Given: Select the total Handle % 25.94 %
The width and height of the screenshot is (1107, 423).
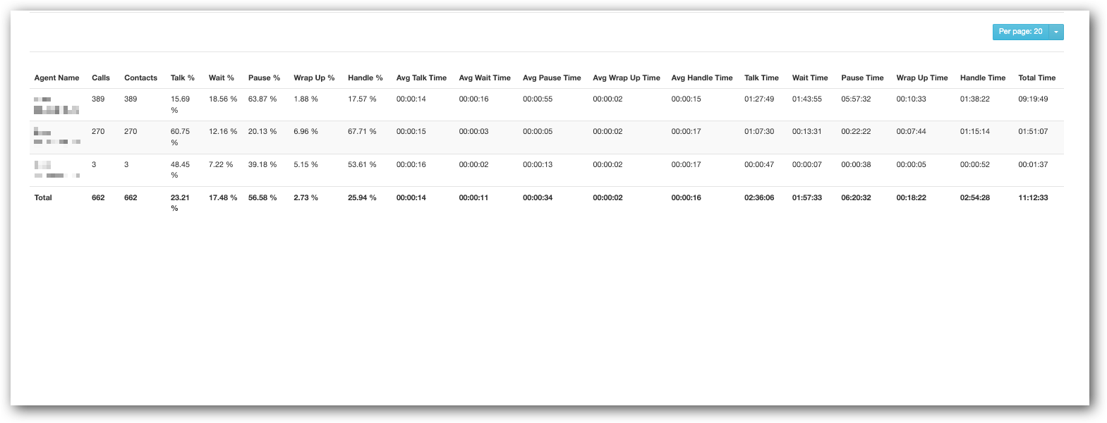Looking at the screenshot, I should tap(362, 198).
